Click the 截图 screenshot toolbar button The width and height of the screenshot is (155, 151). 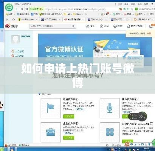(x=139, y=14)
